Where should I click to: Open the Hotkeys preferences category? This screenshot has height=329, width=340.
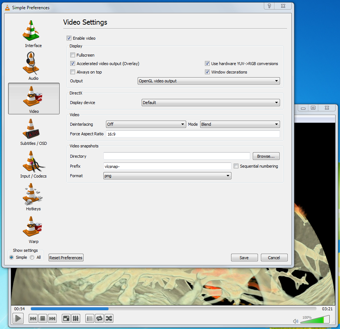pos(33,197)
